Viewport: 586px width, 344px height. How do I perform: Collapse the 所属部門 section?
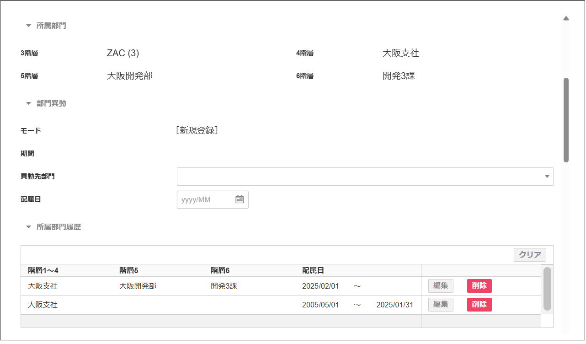[29, 26]
